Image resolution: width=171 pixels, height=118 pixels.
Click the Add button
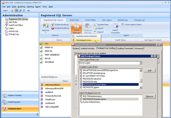(x=150, y=71)
